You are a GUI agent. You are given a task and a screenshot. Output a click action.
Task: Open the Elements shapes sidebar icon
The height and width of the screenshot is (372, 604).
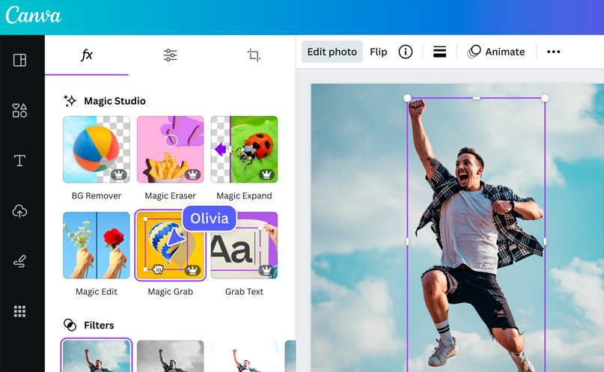(19, 110)
